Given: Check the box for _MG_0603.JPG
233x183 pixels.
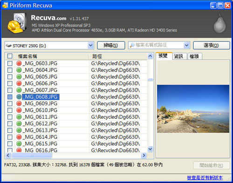Looking at the screenshot, I should click(10, 63).
